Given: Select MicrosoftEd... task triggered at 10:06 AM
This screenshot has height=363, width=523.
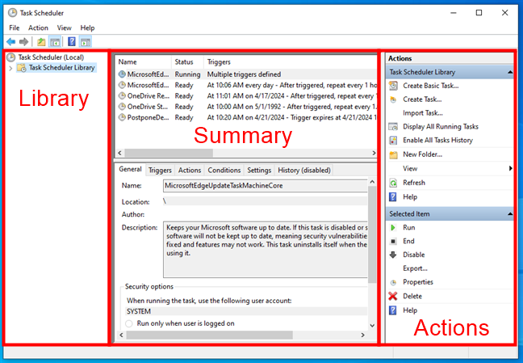Looking at the screenshot, I should (247, 85).
